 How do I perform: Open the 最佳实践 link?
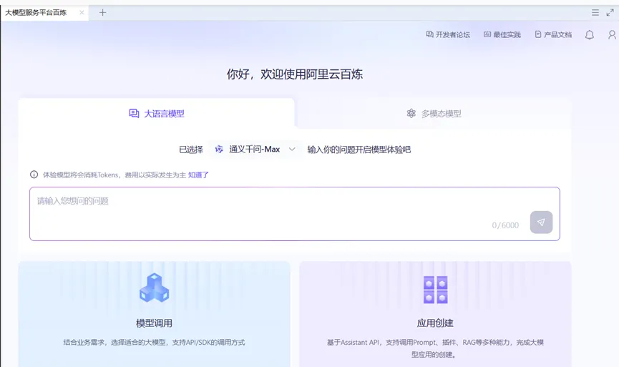coord(502,35)
